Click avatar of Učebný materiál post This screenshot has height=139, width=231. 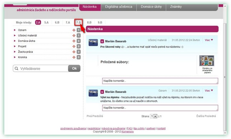point(93,43)
